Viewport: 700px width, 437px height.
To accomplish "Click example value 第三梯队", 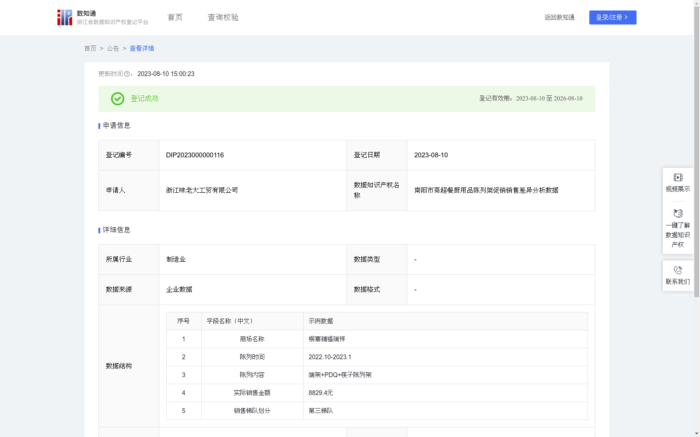I will coord(321,411).
